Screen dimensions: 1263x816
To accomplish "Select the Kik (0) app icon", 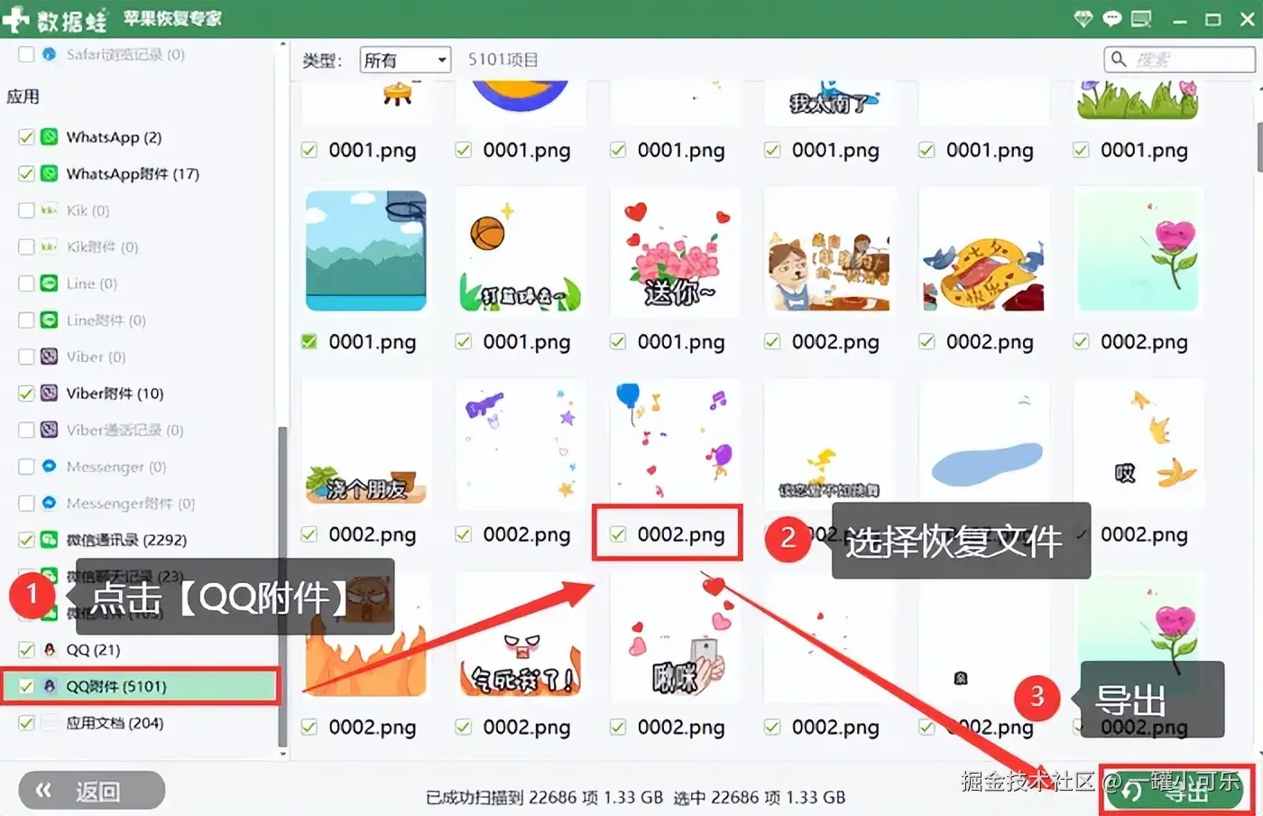I will click(x=50, y=210).
